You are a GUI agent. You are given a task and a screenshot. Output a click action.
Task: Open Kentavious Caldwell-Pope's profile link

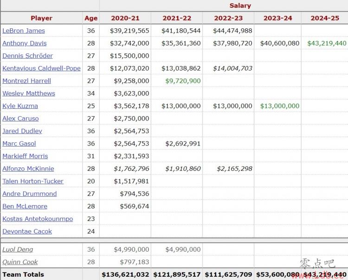[41, 68]
